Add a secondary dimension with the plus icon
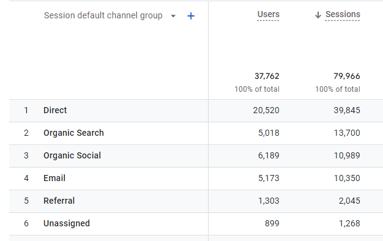This screenshot has width=383, height=241. tap(191, 16)
